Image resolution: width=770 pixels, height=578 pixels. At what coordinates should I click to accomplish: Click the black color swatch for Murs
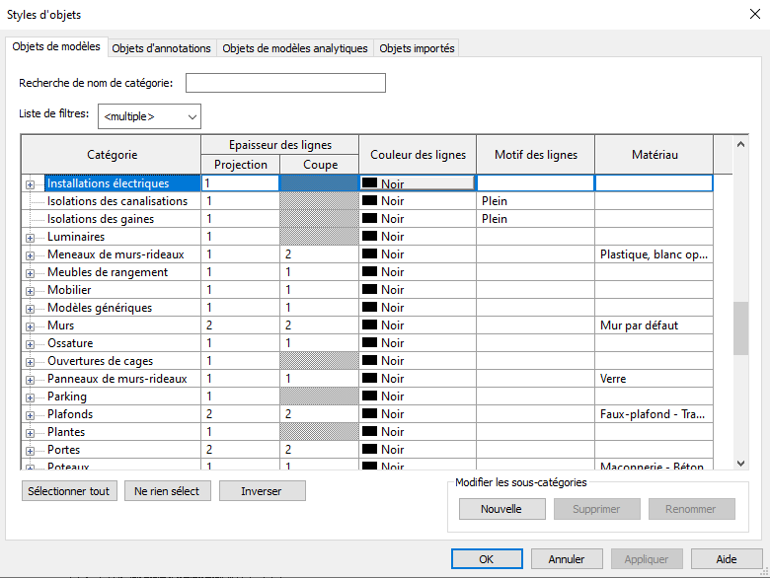pyautogui.click(x=370, y=325)
